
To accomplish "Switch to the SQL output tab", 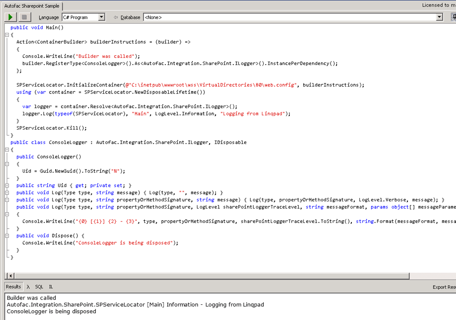I will (39, 287).
